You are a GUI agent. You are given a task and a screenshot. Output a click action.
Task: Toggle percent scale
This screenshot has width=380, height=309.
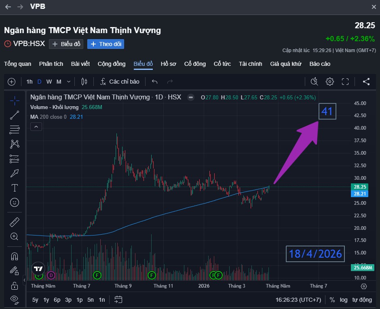point(332,300)
